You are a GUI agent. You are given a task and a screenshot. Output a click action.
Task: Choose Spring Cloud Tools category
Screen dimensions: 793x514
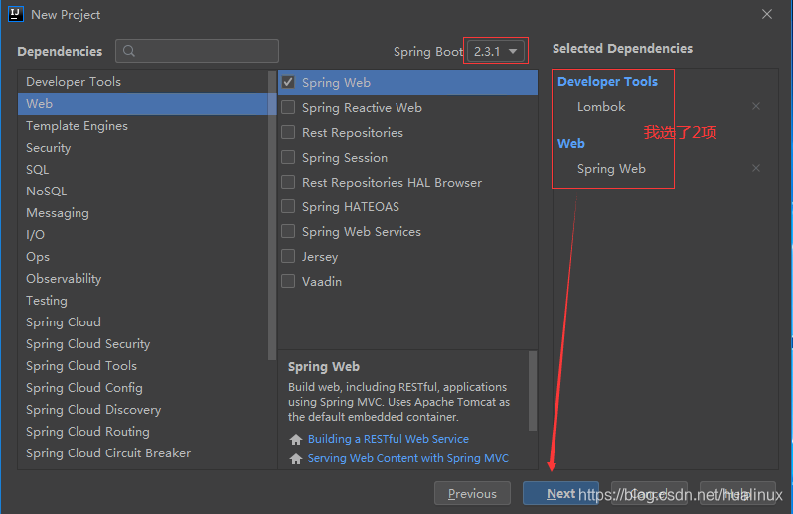143,365
